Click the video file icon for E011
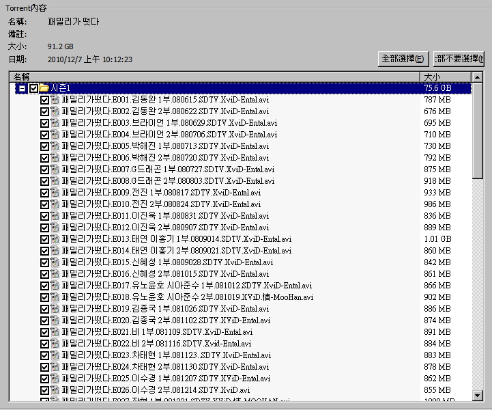Image resolution: width=492 pixels, height=410 pixels. [55, 216]
